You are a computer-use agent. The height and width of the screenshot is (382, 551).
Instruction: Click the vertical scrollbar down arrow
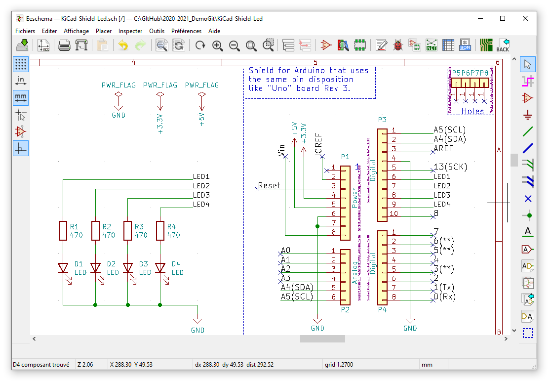tap(514, 331)
